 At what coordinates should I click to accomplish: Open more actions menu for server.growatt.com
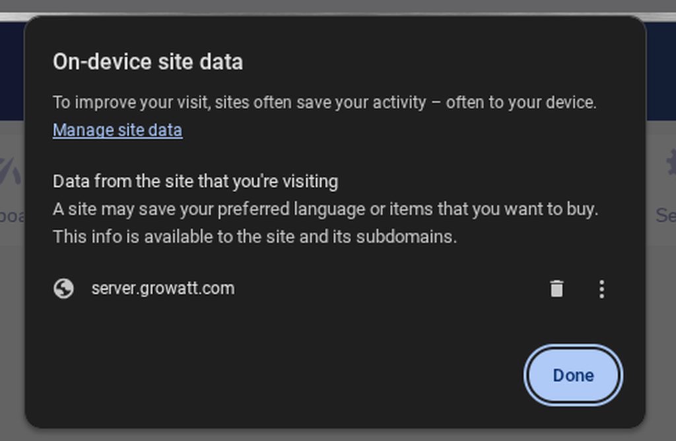click(601, 289)
